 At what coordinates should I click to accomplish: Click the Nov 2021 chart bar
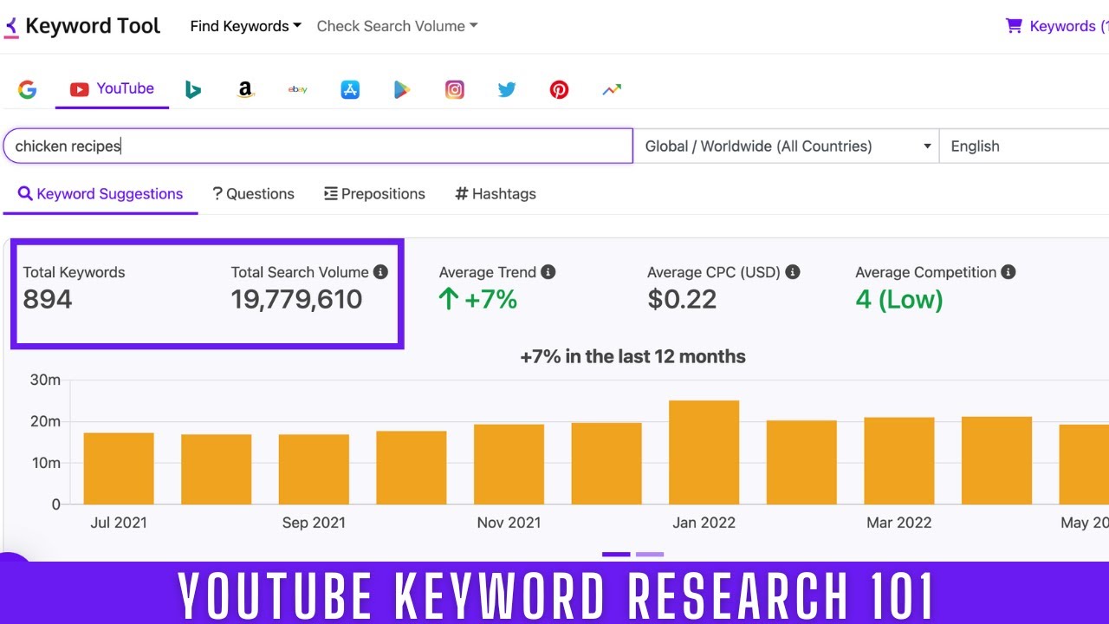[x=509, y=465]
